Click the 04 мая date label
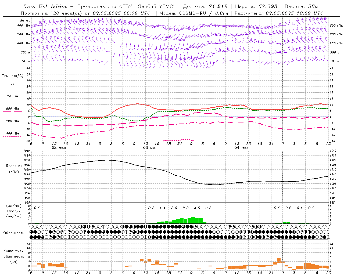 (241, 148)
